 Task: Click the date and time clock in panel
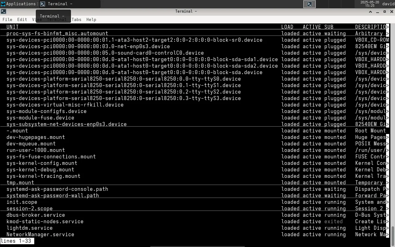tap(369, 4)
